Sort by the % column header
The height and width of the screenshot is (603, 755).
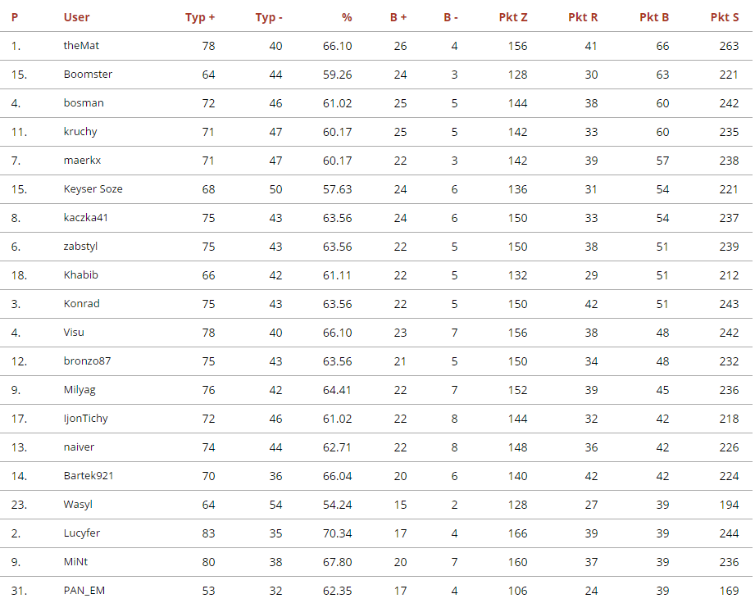click(347, 17)
